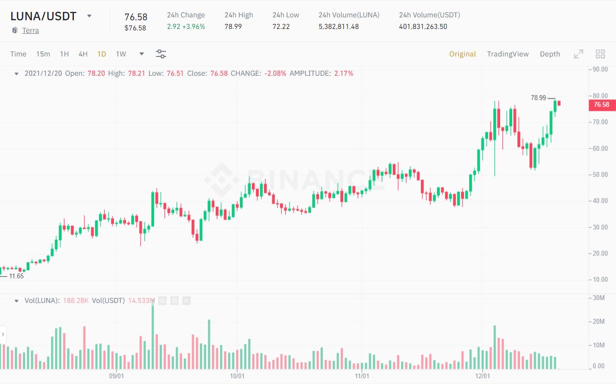Screen dimensions: 616x384
Task: Switch to the 1H interval
Action: point(64,54)
